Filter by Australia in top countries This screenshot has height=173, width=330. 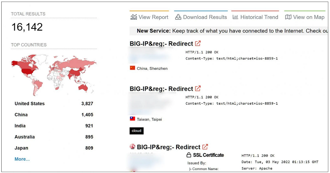(x=25, y=137)
